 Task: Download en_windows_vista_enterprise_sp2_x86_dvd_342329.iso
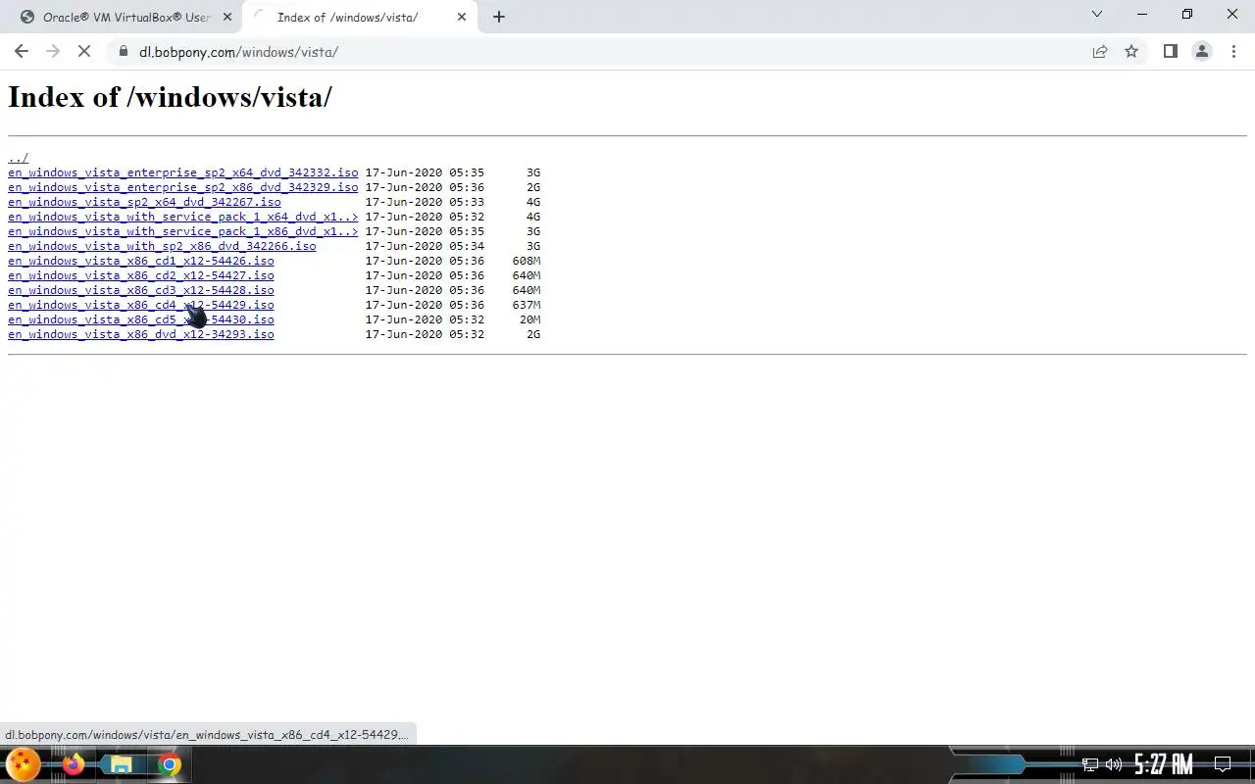coord(183,187)
